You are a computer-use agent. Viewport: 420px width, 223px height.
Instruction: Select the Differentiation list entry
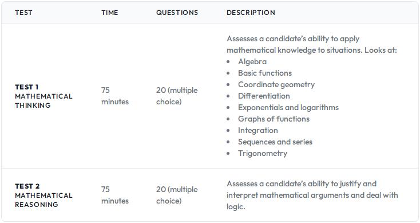[264, 96]
